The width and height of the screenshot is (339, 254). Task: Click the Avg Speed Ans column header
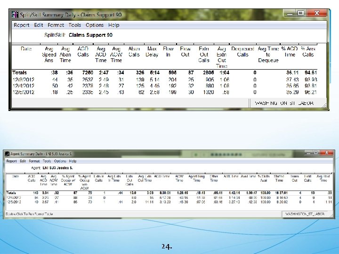(49, 55)
